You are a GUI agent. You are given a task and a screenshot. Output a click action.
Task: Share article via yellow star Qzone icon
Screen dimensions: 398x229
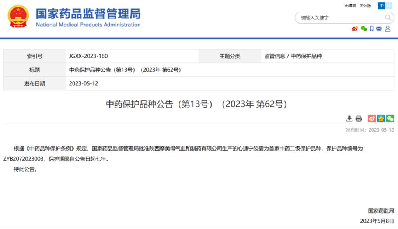[x=381, y=118]
